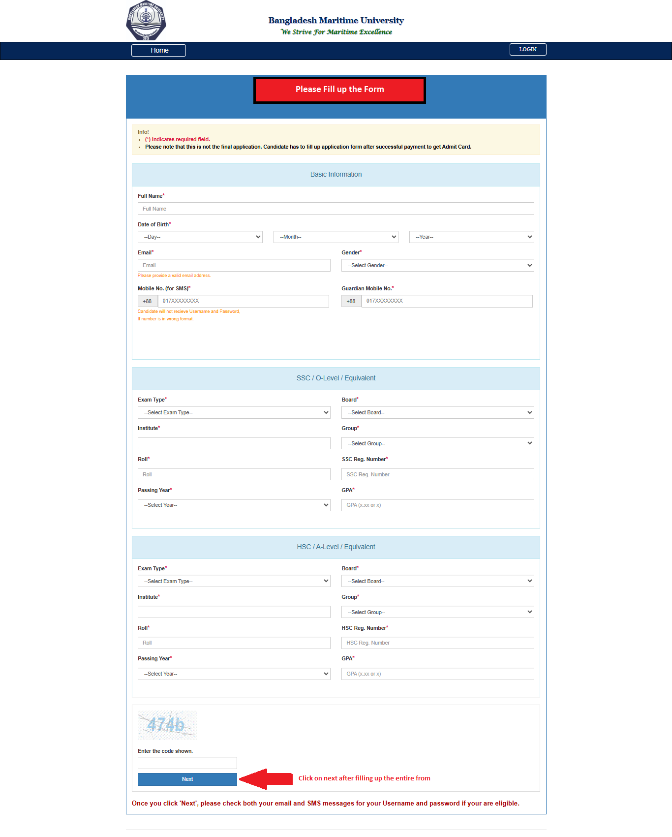
Task: Open the HSC Passing Year dropdown
Action: (234, 674)
